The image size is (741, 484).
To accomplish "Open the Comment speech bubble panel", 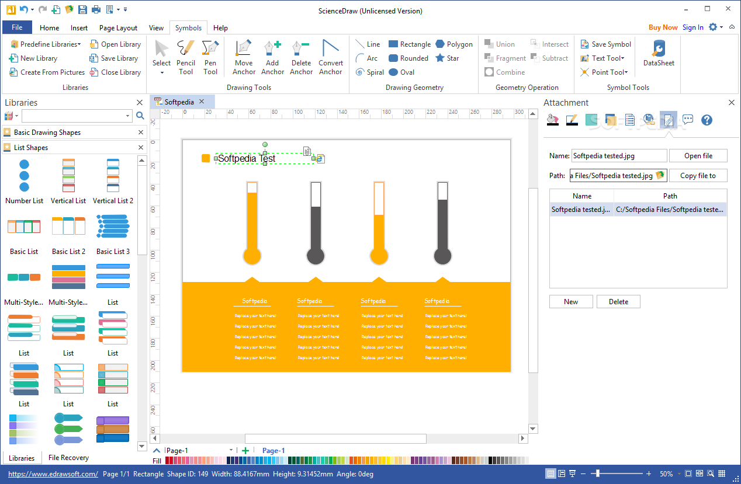I will (x=688, y=120).
